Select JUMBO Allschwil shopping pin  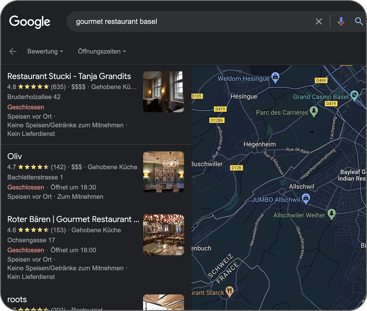click(306, 199)
